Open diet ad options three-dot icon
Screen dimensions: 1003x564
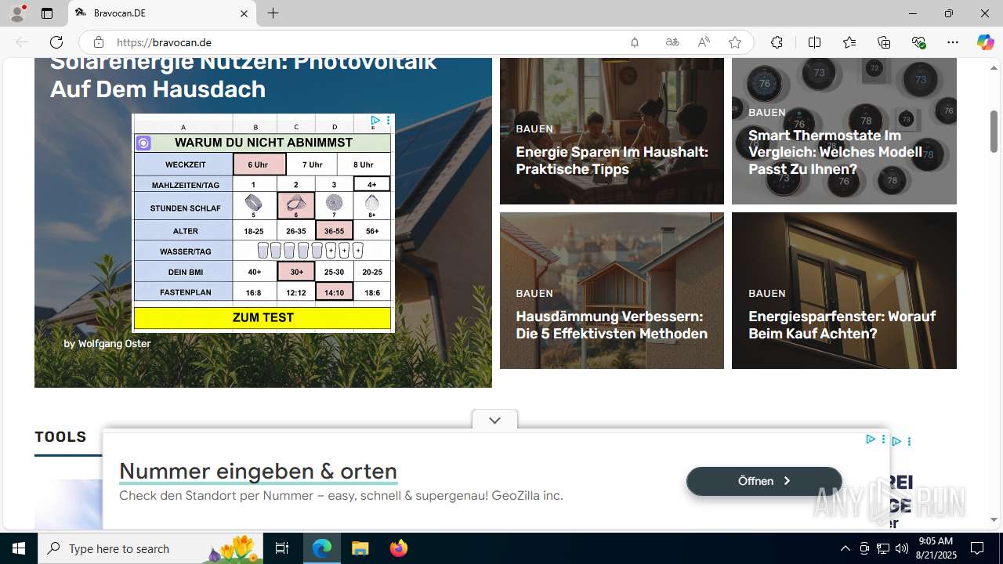(388, 120)
